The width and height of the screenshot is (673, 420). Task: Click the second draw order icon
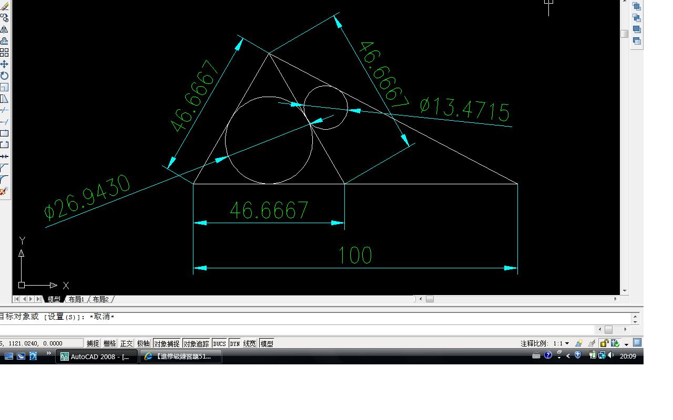[637, 18]
